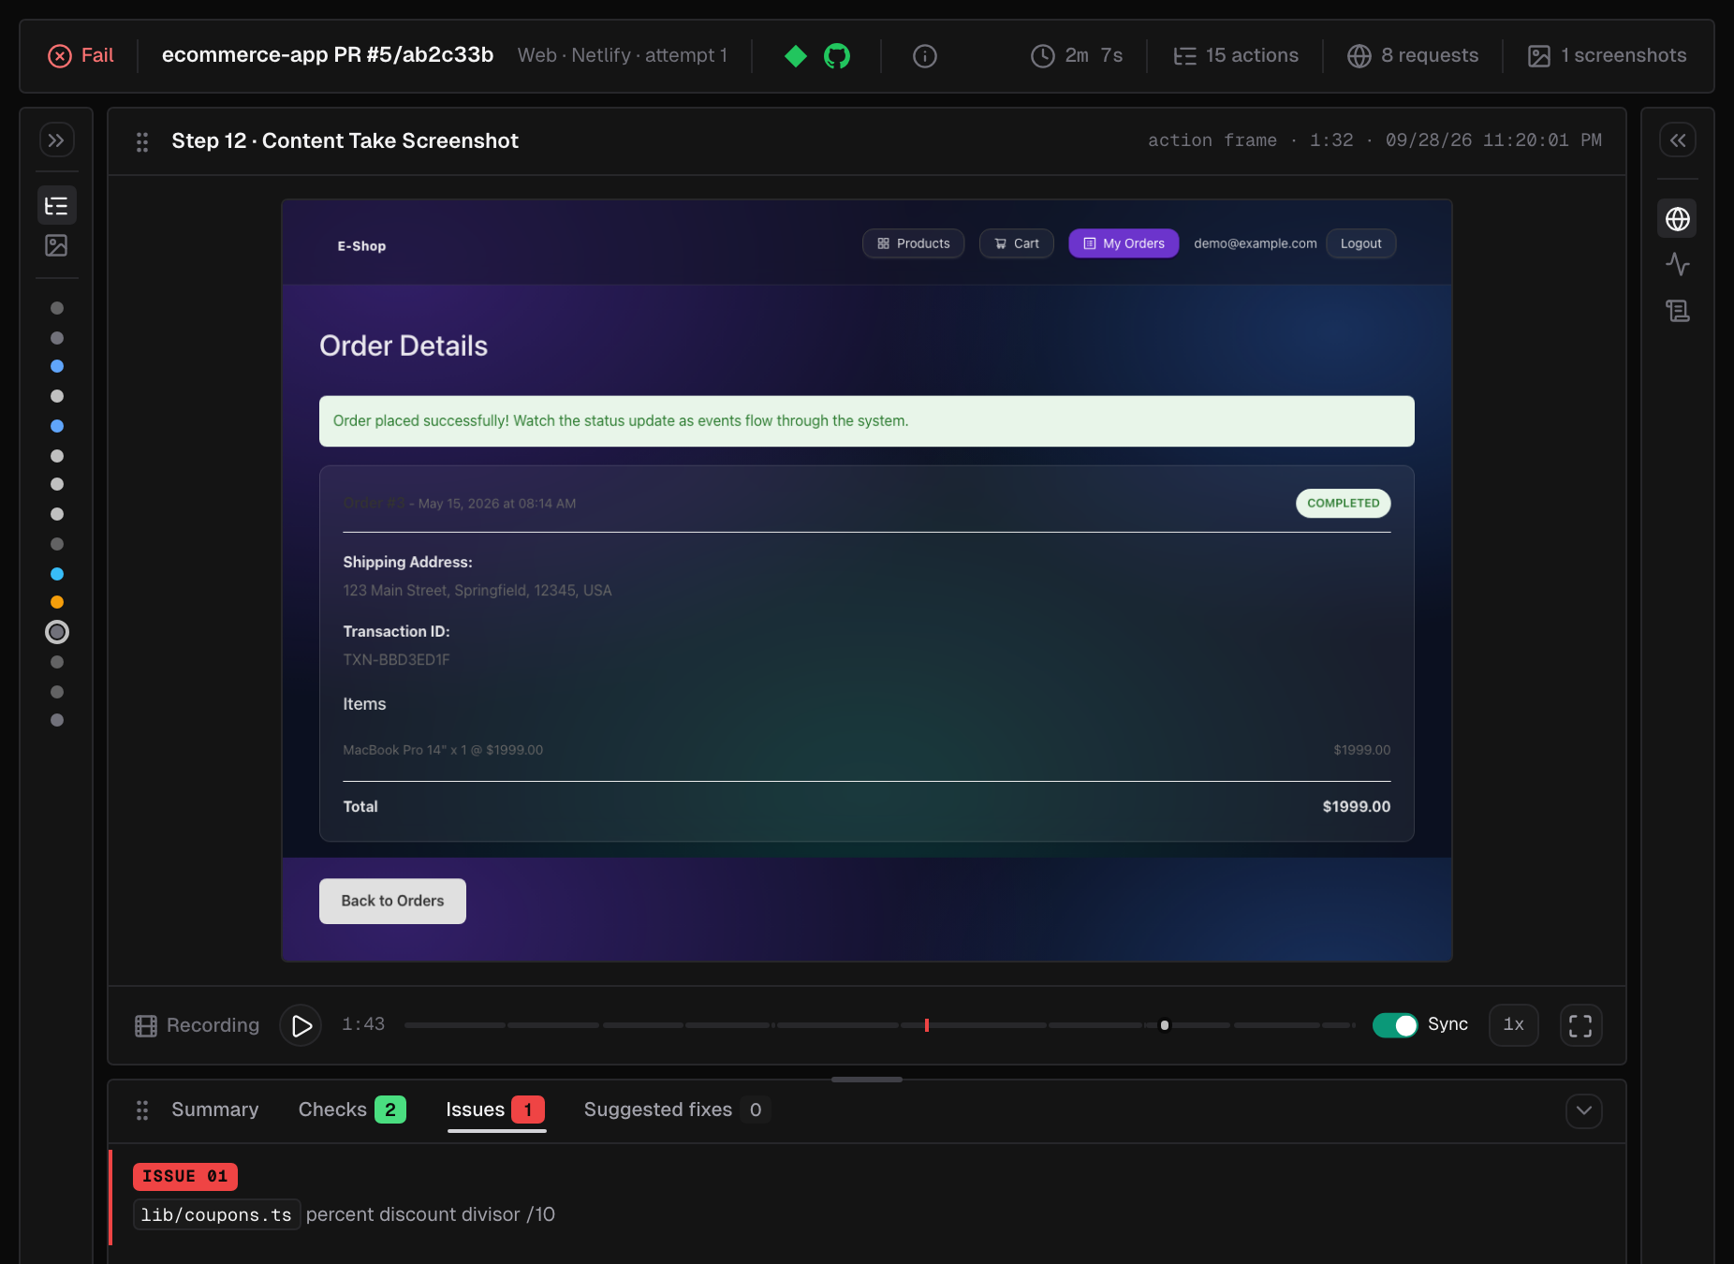Collapse the bottom panel with chevron
1734x1264 pixels.
pyautogui.click(x=1583, y=1111)
